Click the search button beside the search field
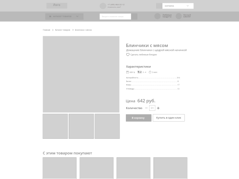 134,16
